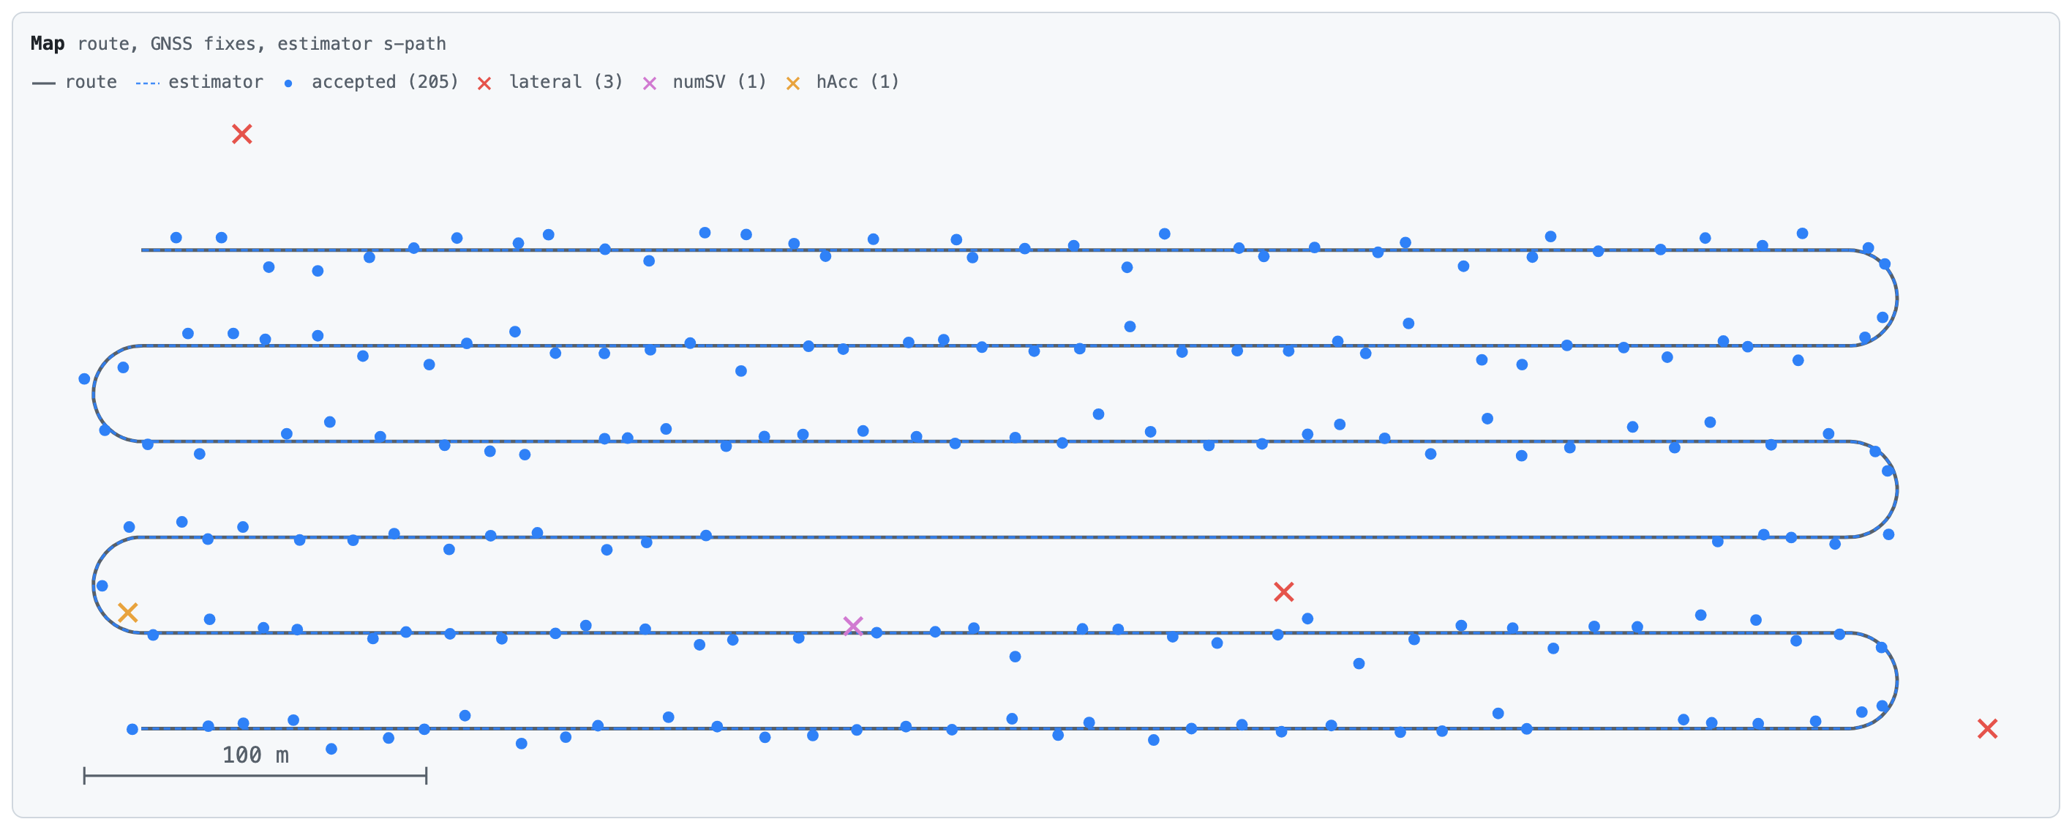Toggle the route legend entry
The width and height of the screenshot is (2072, 830).
[x=75, y=82]
